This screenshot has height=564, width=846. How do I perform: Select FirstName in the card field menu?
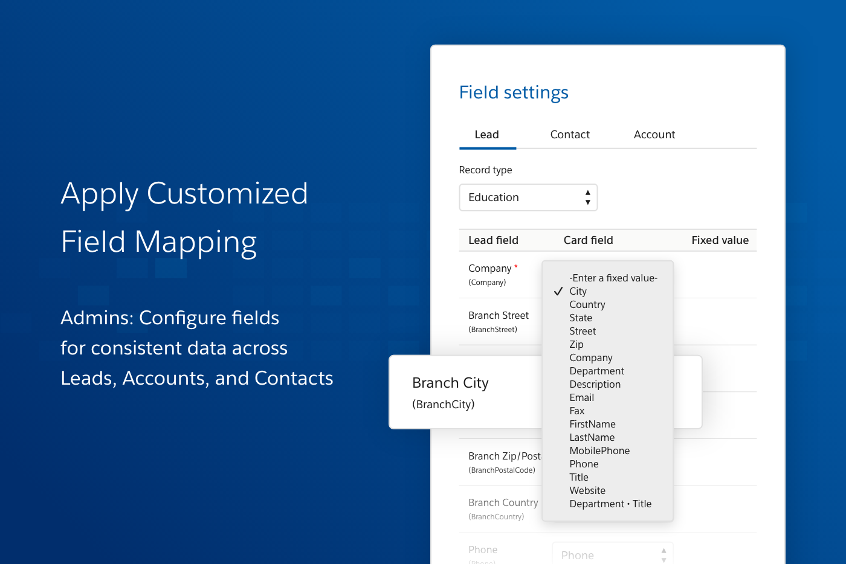pos(592,424)
